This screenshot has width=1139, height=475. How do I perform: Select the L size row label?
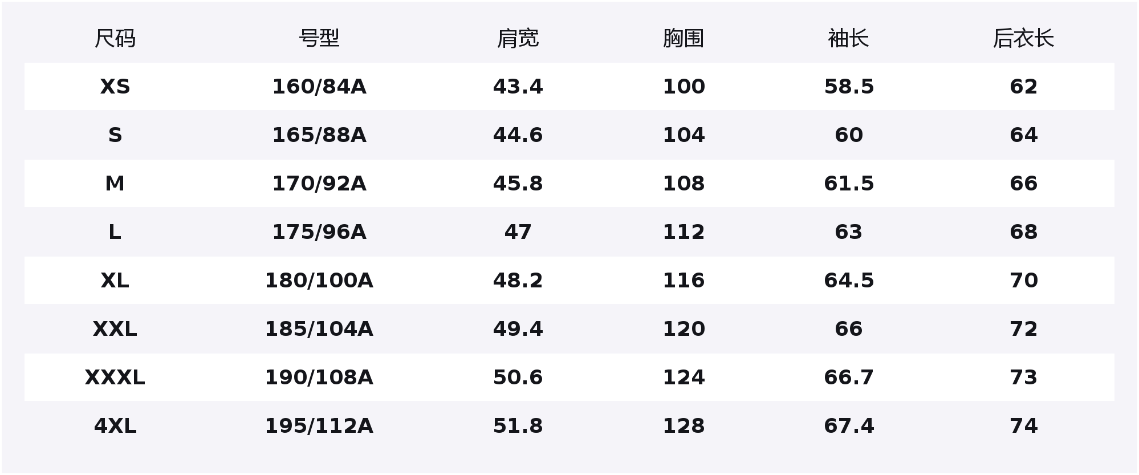(x=115, y=232)
